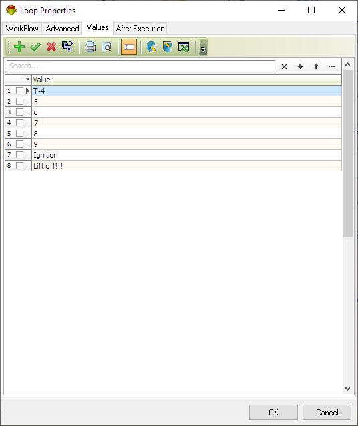Screen dimensions: 358x426
Task: Switch to the Advanced tab
Action: pyautogui.click(x=62, y=29)
